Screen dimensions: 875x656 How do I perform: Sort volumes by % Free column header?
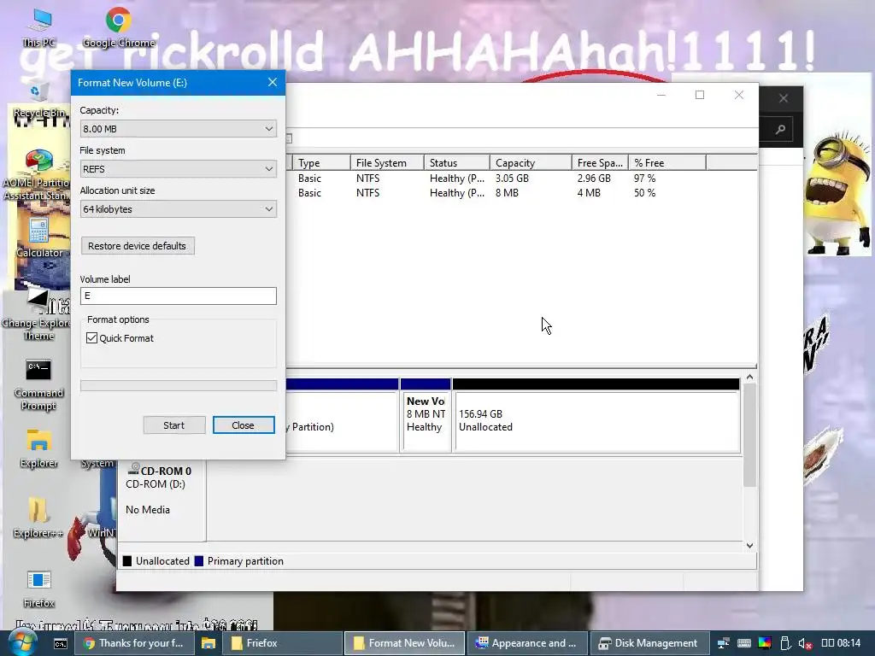pyautogui.click(x=667, y=163)
